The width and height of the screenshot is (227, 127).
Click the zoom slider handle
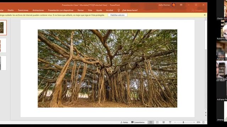(183, 122)
